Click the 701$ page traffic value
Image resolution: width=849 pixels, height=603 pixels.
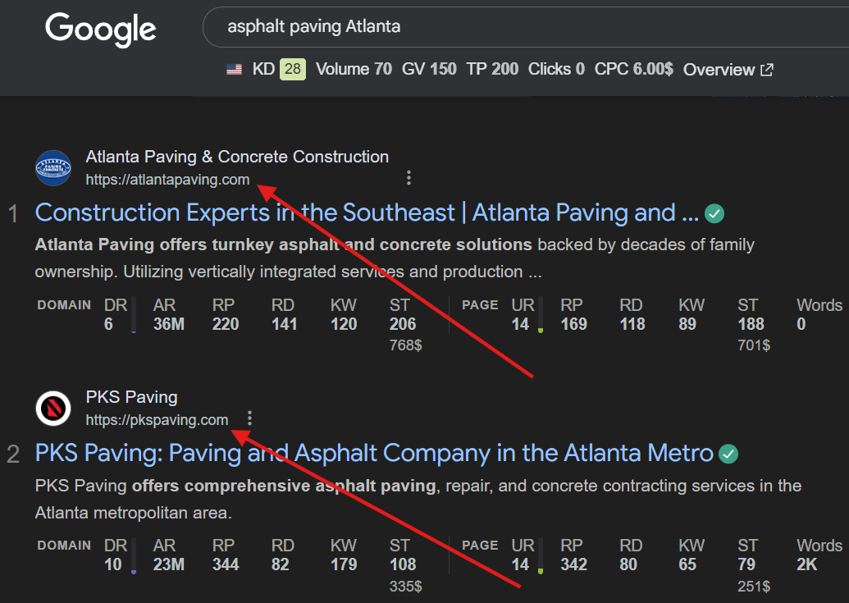[754, 345]
